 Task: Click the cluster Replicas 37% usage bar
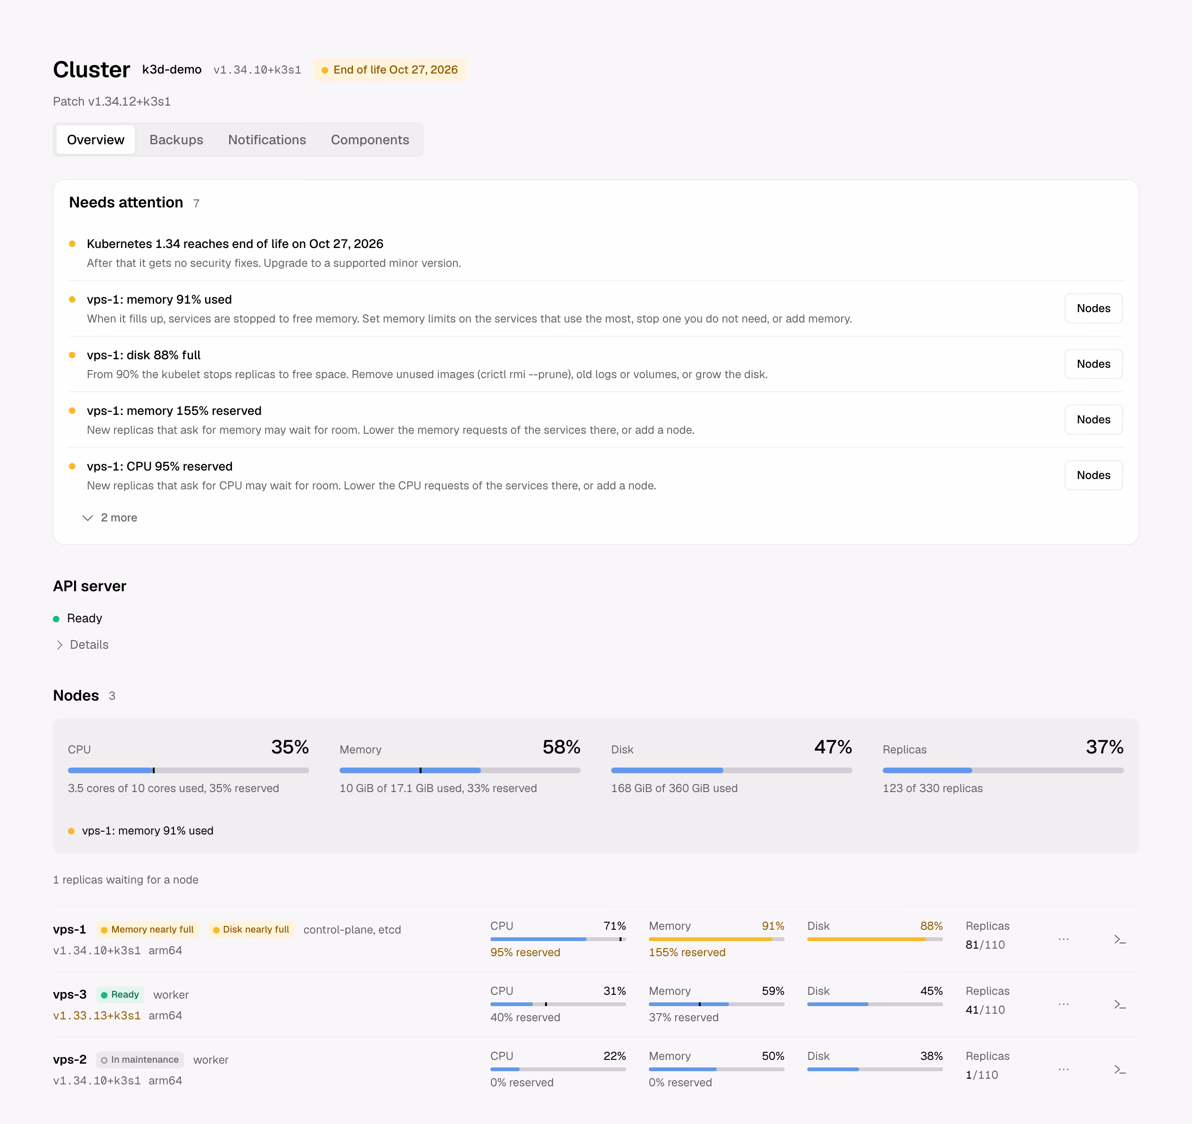coord(1003,770)
